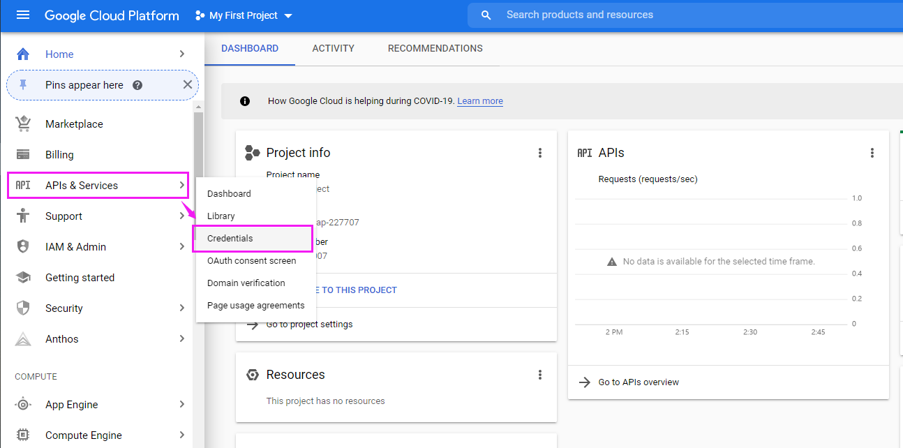Click the This project has no resources text
The width and height of the screenshot is (903, 448).
pyautogui.click(x=326, y=401)
